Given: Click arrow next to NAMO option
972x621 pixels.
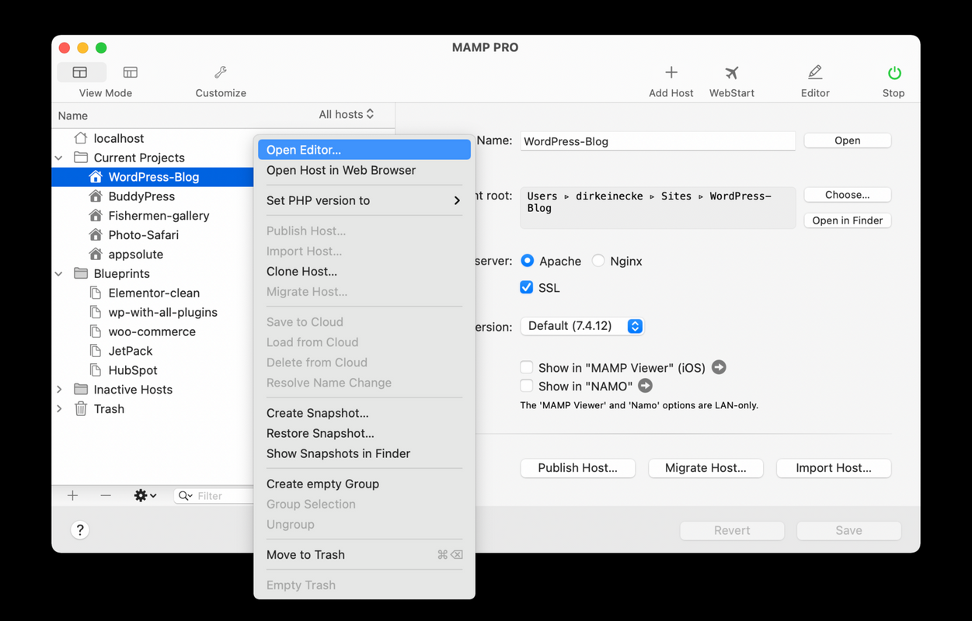Looking at the screenshot, I should click(x=645, y=386).
